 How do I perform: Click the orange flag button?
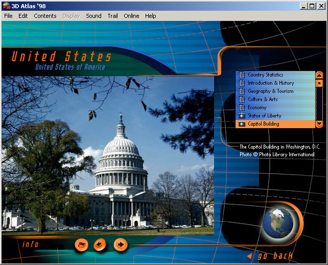click(81, 244)
